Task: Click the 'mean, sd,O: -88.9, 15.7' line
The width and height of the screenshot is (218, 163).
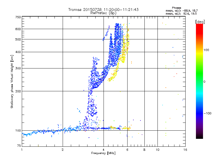Action: tap(181, 11)
